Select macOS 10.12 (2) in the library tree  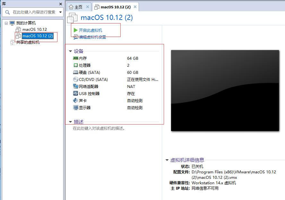38,36
